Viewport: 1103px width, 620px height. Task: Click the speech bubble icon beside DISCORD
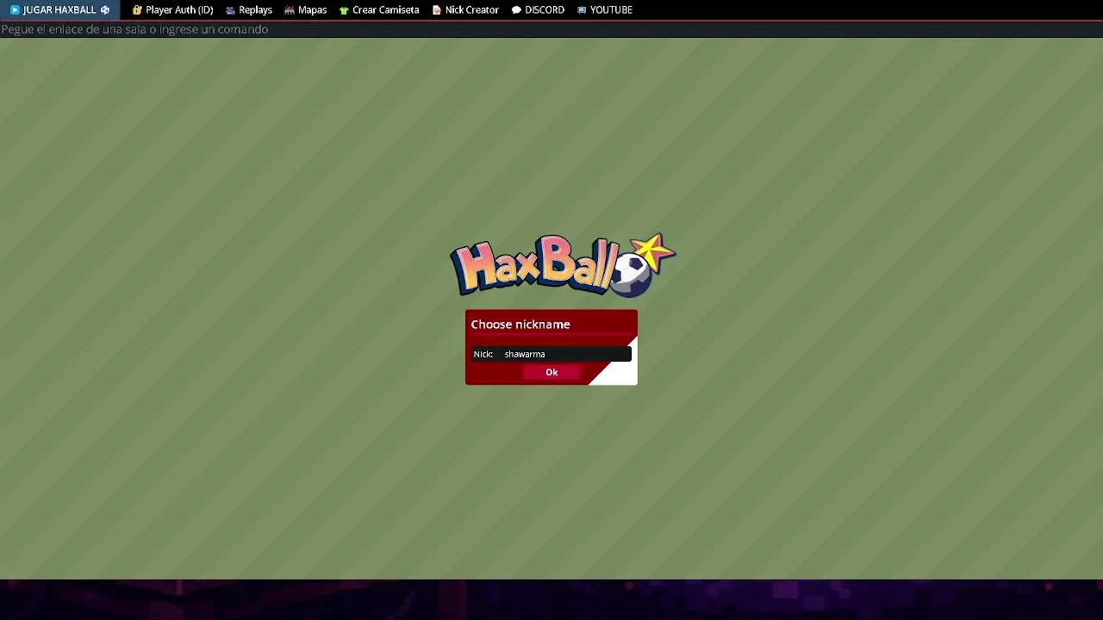[516, 10]
